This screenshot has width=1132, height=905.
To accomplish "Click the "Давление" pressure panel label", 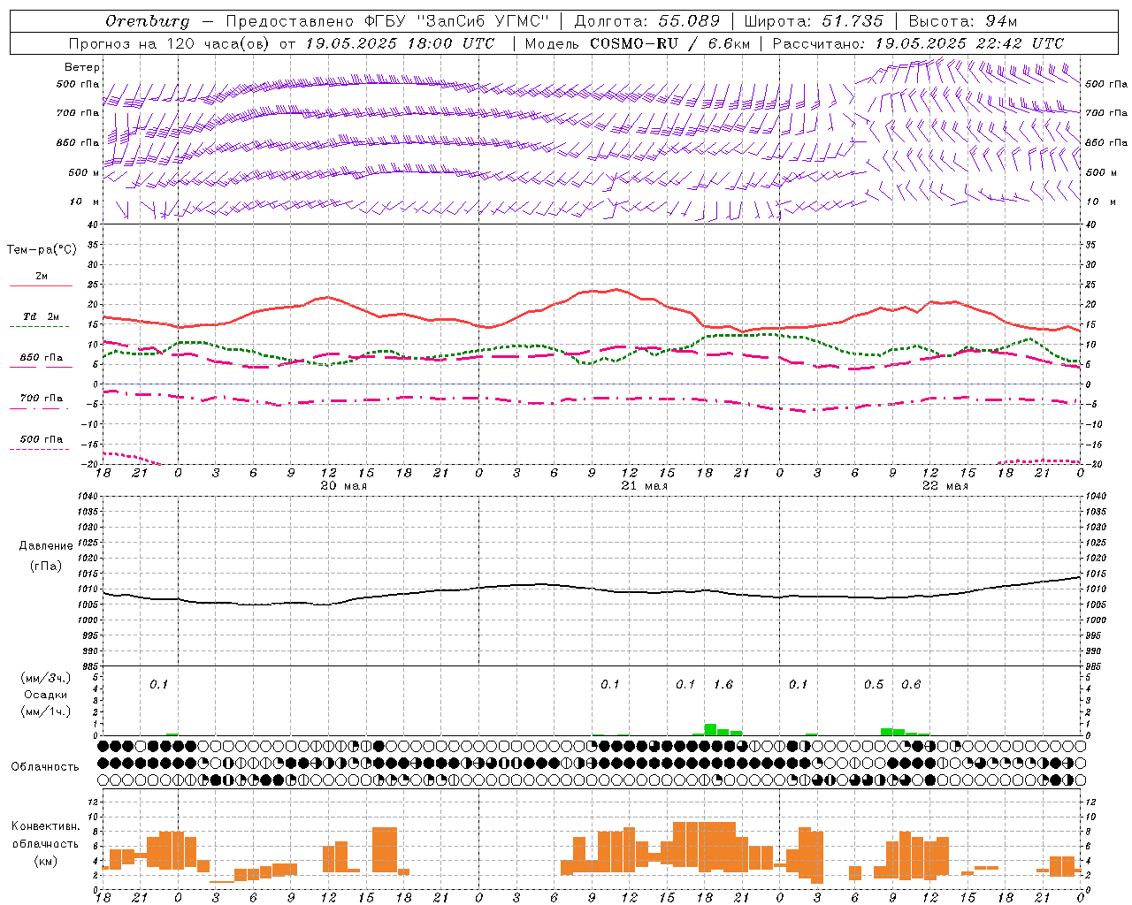I will click(x=46, y=546).
